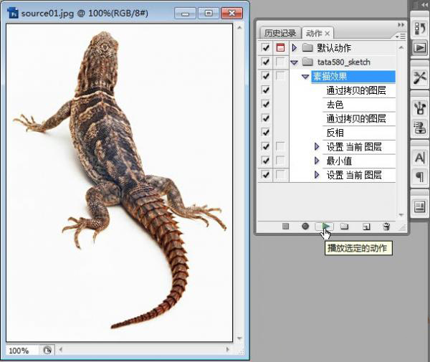Toggle dialog box for 最小值 step
The image size is (430, 362).
280,161
